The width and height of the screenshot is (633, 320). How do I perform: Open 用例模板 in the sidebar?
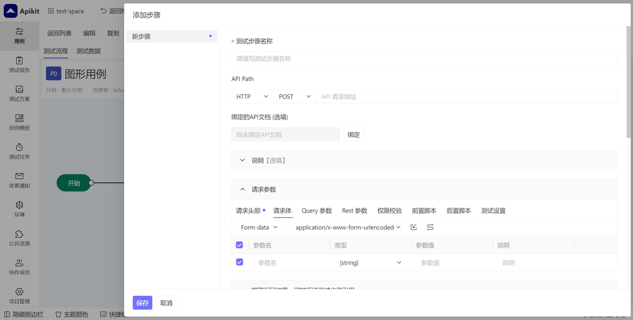point(19,123)
